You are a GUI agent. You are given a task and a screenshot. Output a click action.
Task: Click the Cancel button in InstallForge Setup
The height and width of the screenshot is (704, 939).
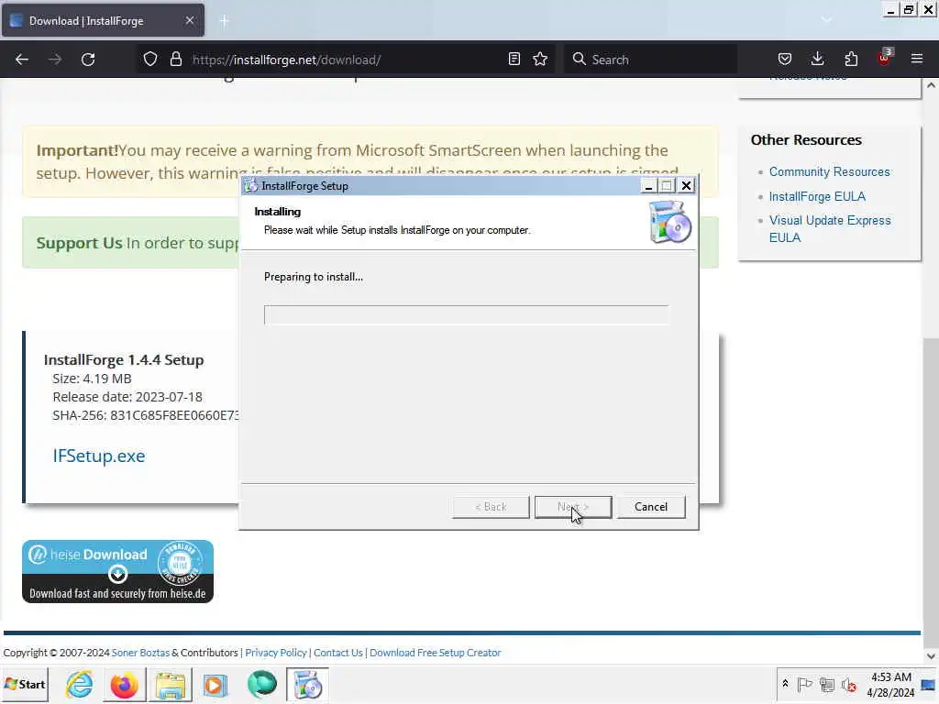651,507
